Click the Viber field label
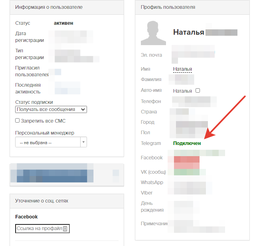This screenshot has height=246, width=255. click(146, 193)
